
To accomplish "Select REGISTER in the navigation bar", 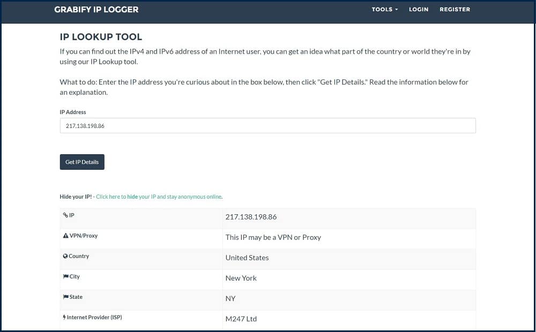I will pyautogui.click(x=455, y=9).
